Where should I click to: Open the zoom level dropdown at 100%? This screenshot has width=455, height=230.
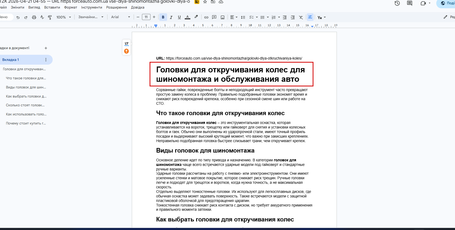coord(64,17)
